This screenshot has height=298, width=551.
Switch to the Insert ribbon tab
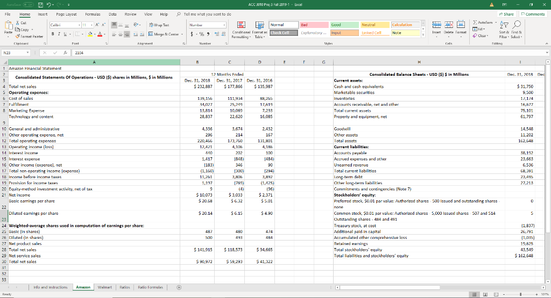coord(43,14)
